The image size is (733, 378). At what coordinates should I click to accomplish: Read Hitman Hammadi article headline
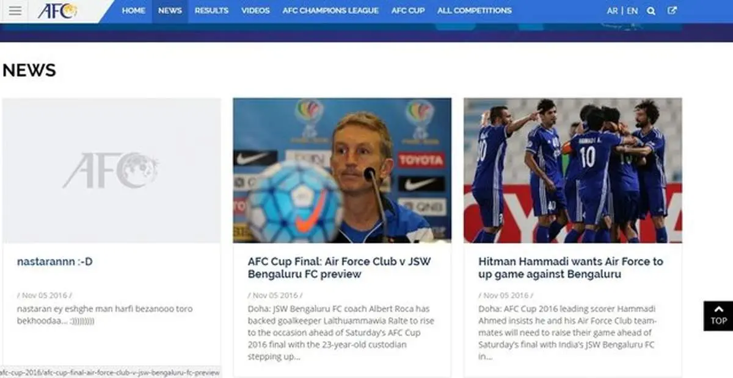point(571,268)
